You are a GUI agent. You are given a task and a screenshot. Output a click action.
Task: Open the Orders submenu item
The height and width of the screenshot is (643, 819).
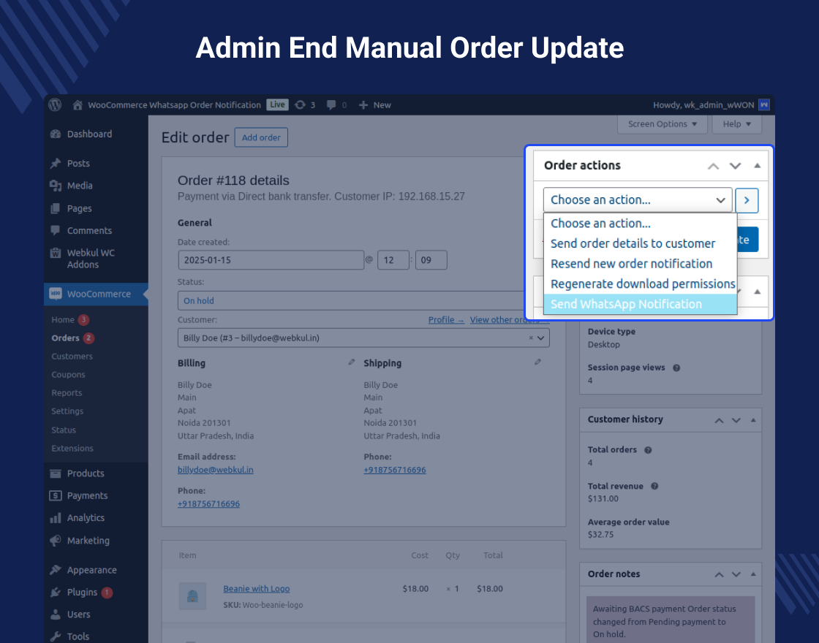click(x=65, y=338)
